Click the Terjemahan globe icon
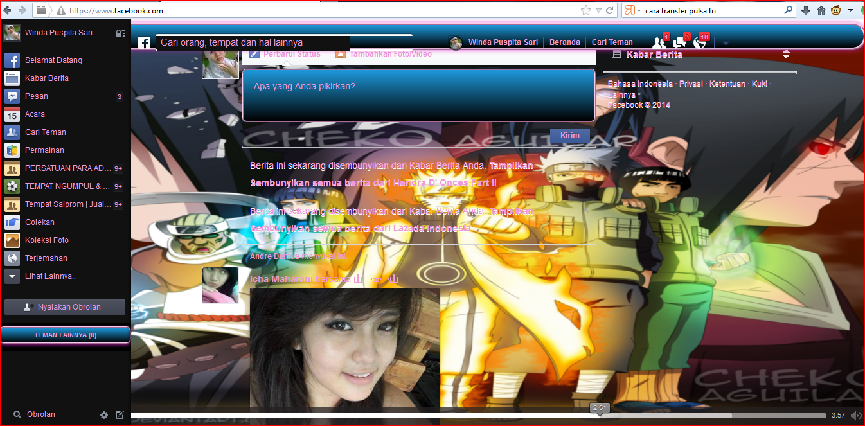865x426 pixels. (x=12, y=258)
